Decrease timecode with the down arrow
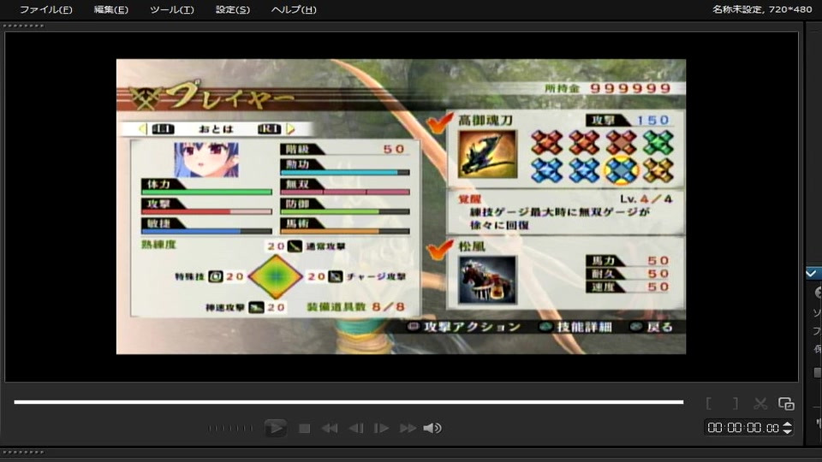Viewport: 822px width, 462px height. tap(788, 431)
